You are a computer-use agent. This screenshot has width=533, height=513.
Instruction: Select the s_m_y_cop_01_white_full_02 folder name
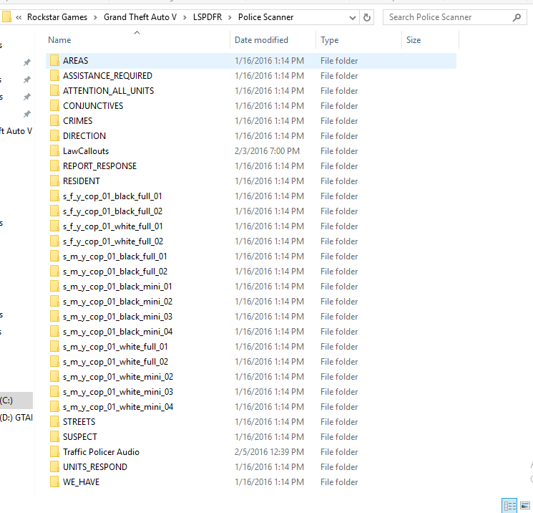(116, 362)
